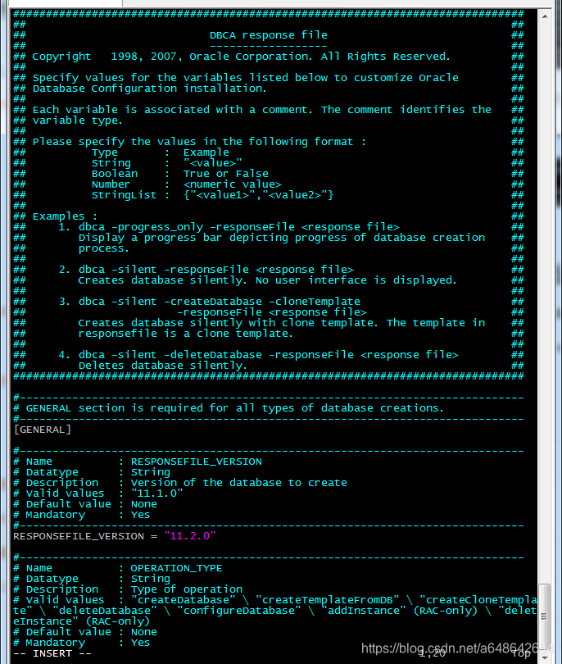Click the vertical scrollbar thumb
This screenshot has width=562, height=664.
click(545, 616)
